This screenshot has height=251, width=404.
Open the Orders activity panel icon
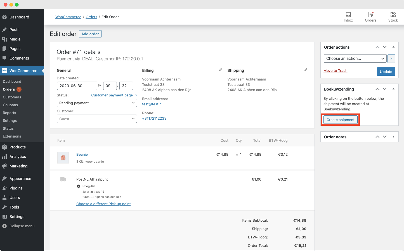(x=371, y=15)
